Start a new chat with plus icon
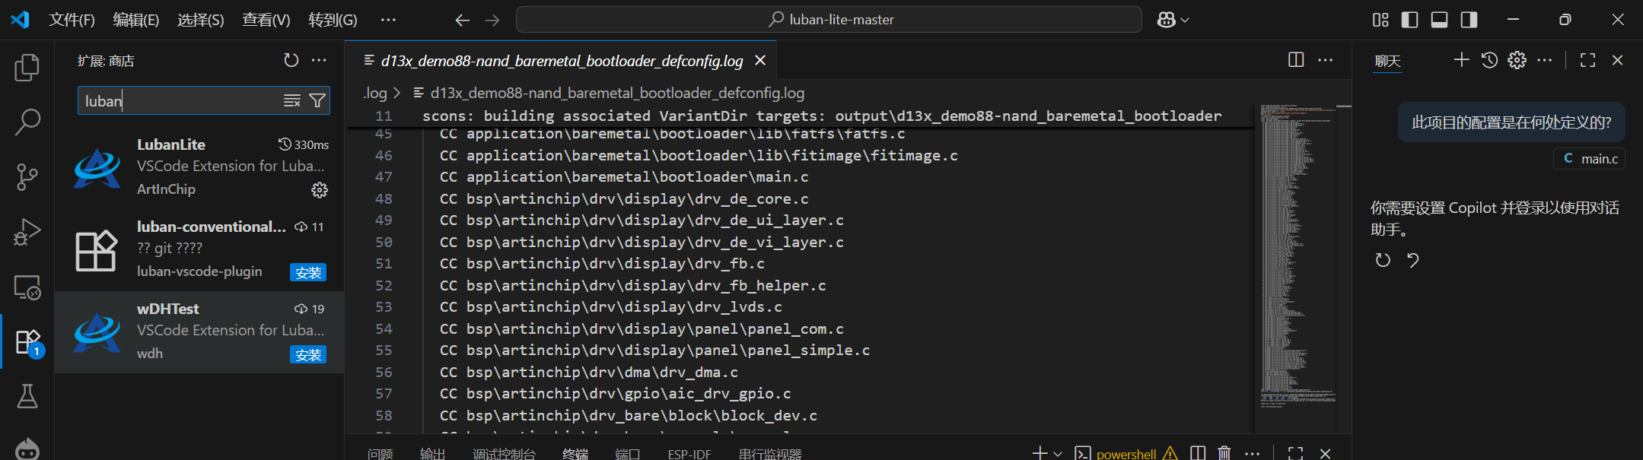The width and height of the screenshot is (1643, 460). [1461, 60]
